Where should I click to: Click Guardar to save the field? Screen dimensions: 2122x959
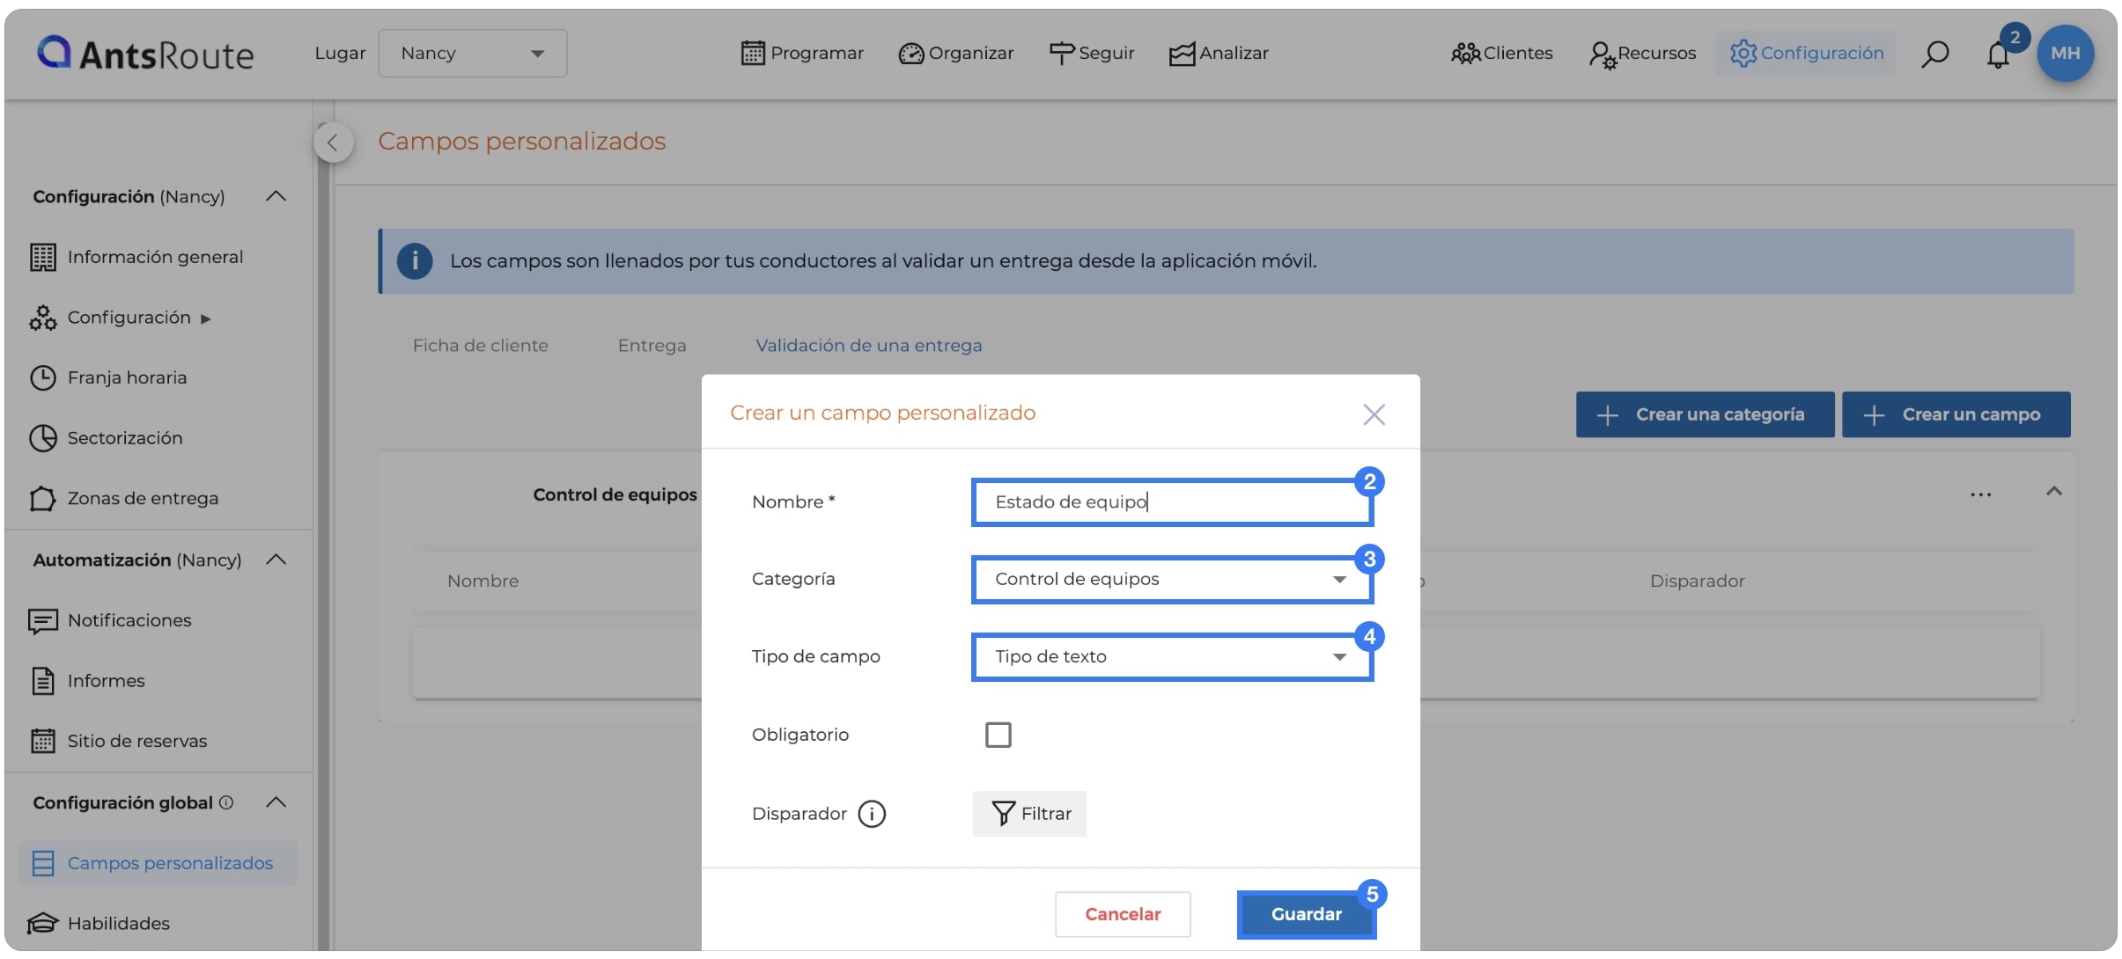click(1306, 914)
